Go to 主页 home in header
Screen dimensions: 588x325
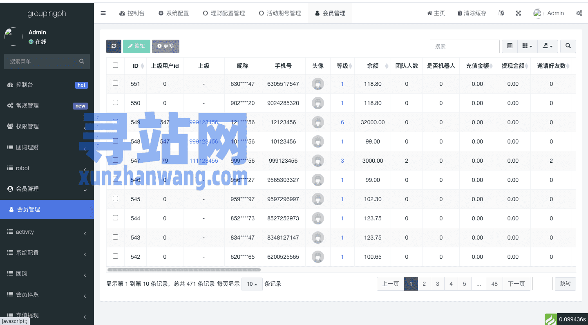[436, 13]
